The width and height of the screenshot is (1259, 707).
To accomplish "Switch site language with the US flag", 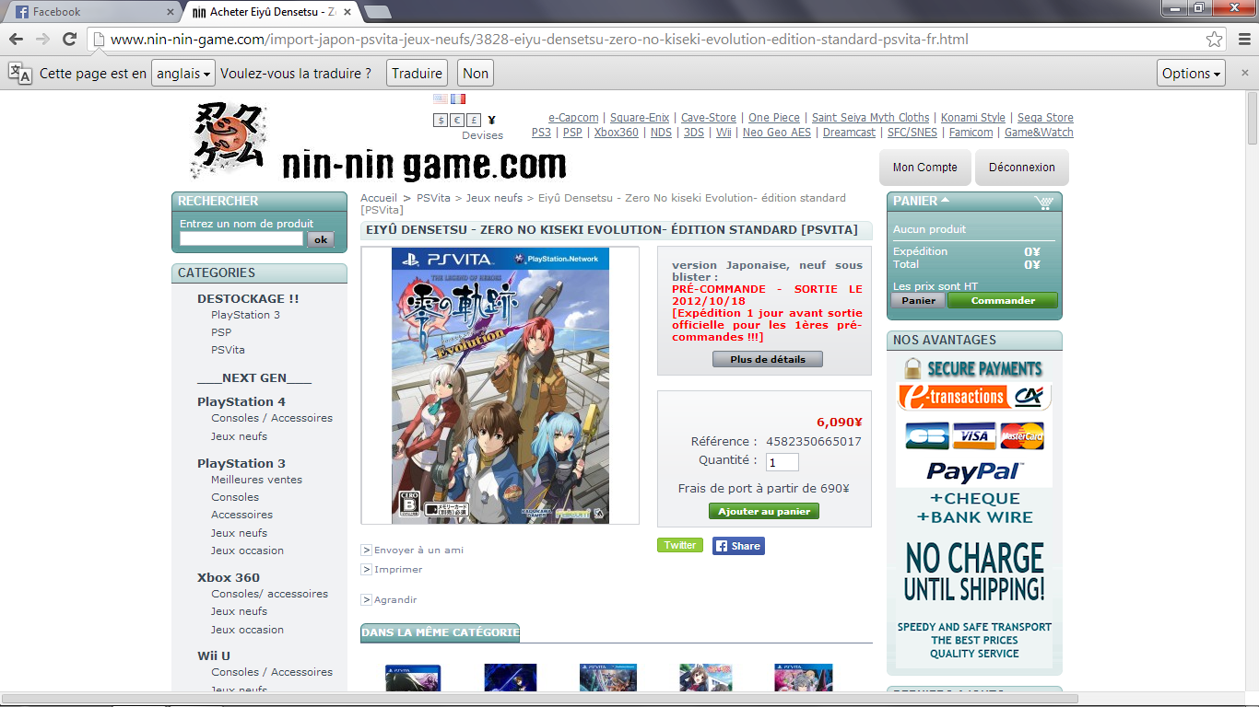I will [441, 99].
